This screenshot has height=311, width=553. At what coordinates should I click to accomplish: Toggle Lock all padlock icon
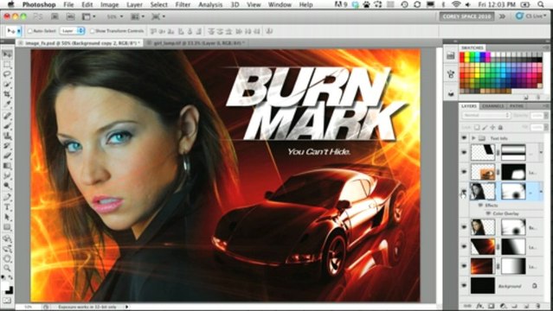[500, 128]
